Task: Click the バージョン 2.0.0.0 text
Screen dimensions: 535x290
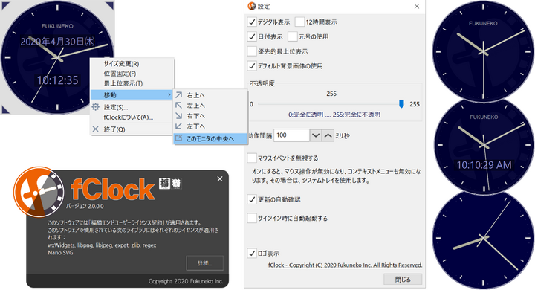Action: pos(85,206)
